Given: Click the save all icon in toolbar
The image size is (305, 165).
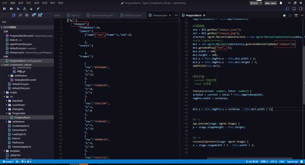Looking at the screenshot, I should click(x=18, y=9).
